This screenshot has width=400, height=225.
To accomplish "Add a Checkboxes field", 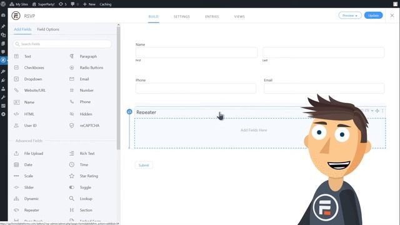I will click(x=34, y=67).
